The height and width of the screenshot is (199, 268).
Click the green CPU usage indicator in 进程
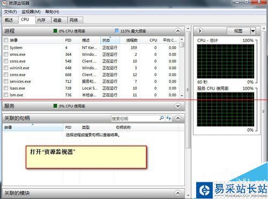tap(55, 31)
